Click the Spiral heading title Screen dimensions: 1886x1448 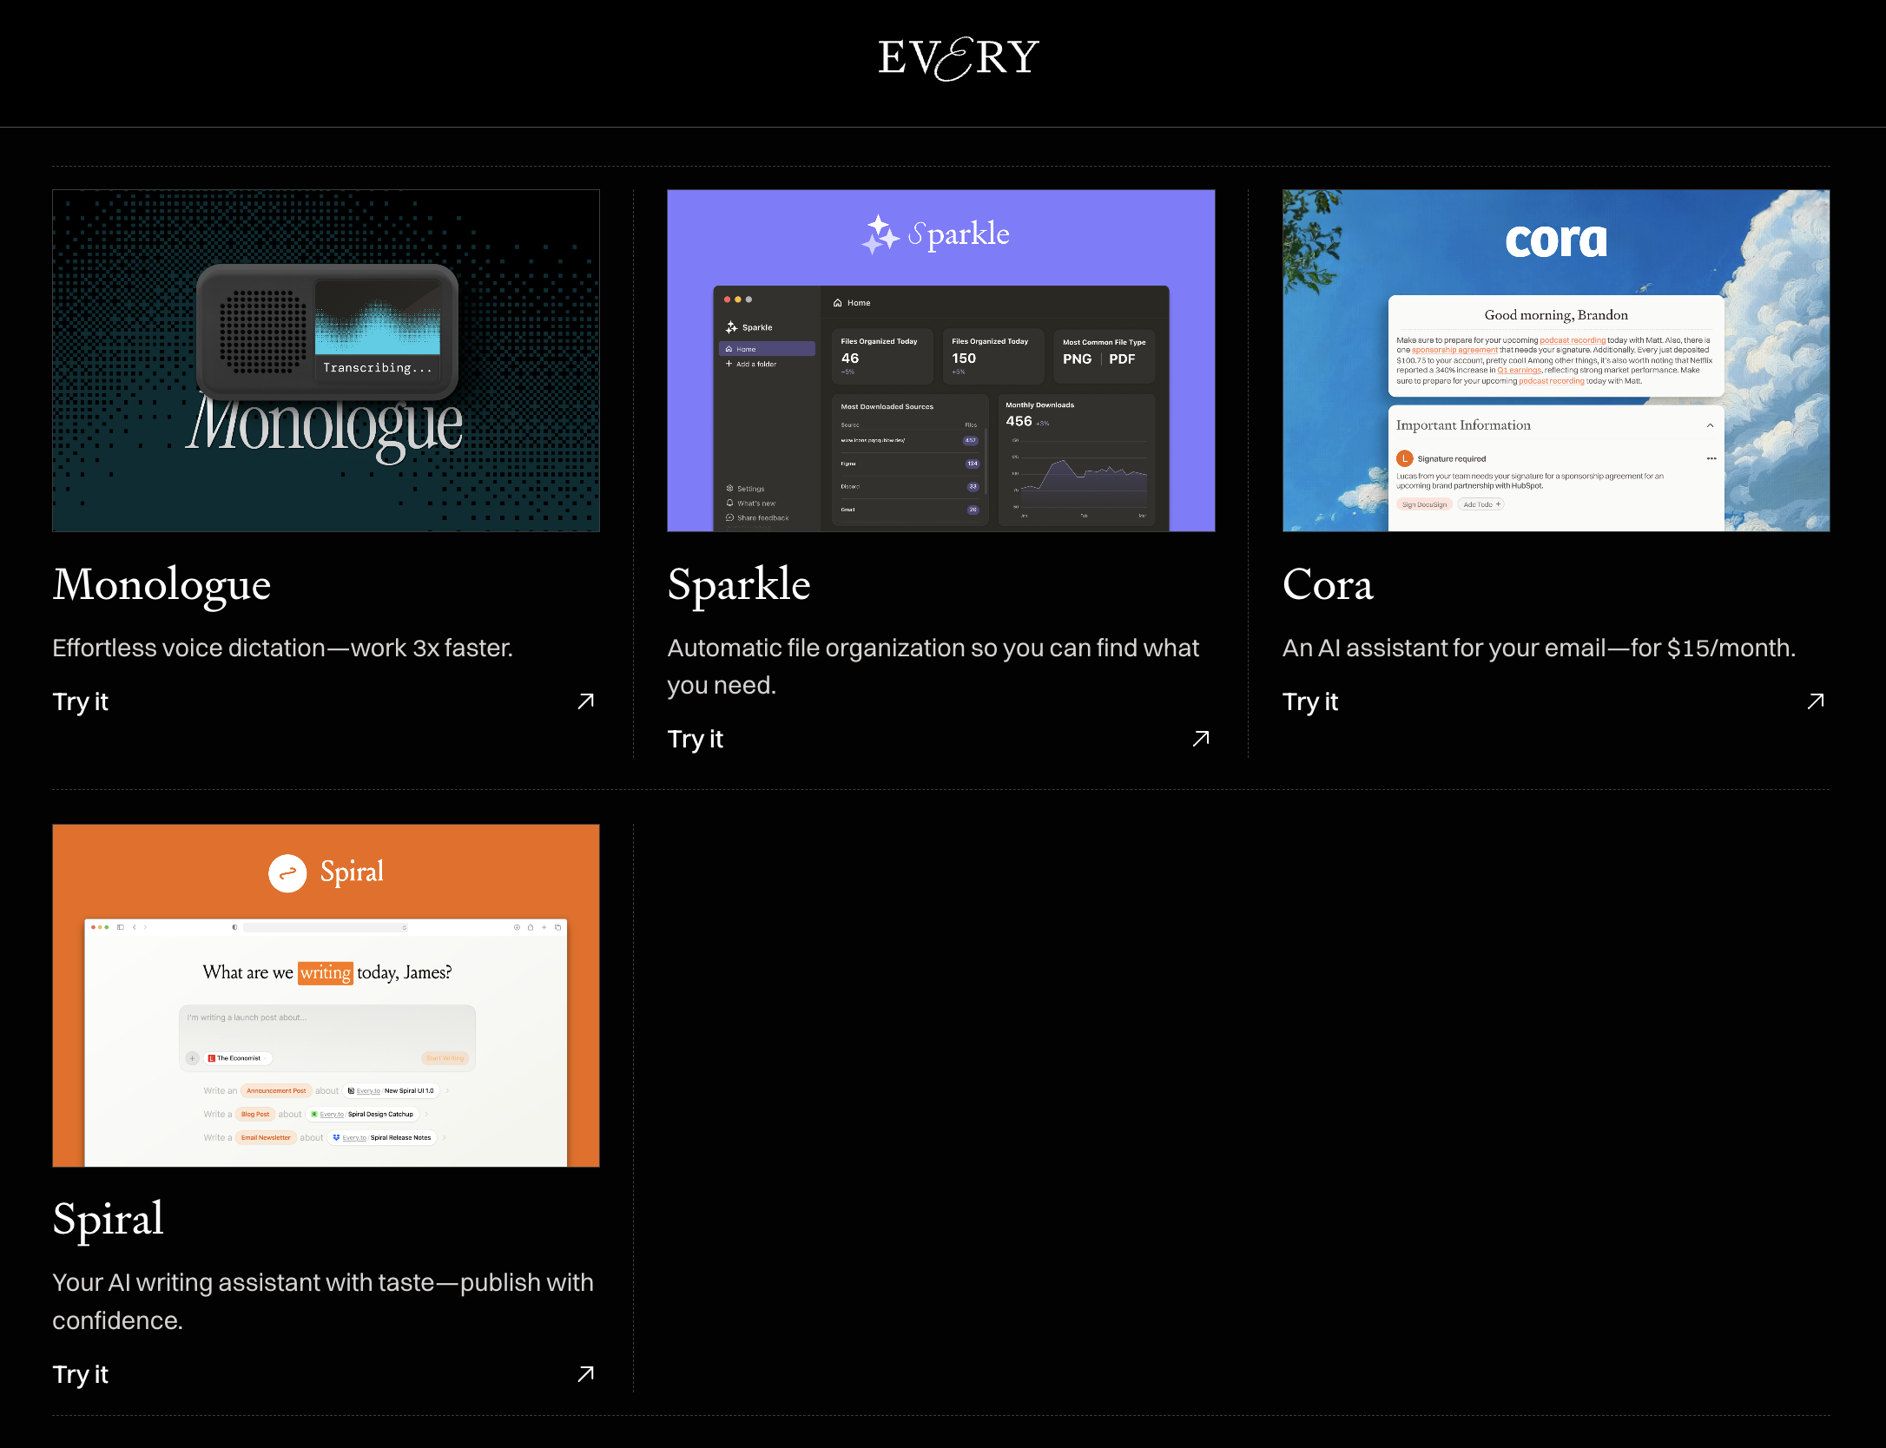[x=108, y=1219]
